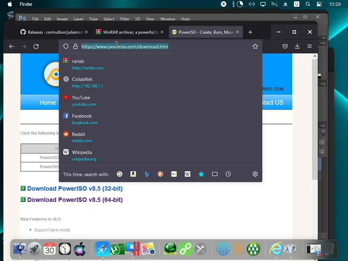Search this time with Amazon

(x=133, y=174)
